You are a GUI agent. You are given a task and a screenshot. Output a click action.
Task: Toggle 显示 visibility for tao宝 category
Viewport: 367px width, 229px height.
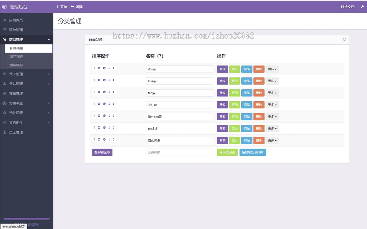(x=235, y=93)
